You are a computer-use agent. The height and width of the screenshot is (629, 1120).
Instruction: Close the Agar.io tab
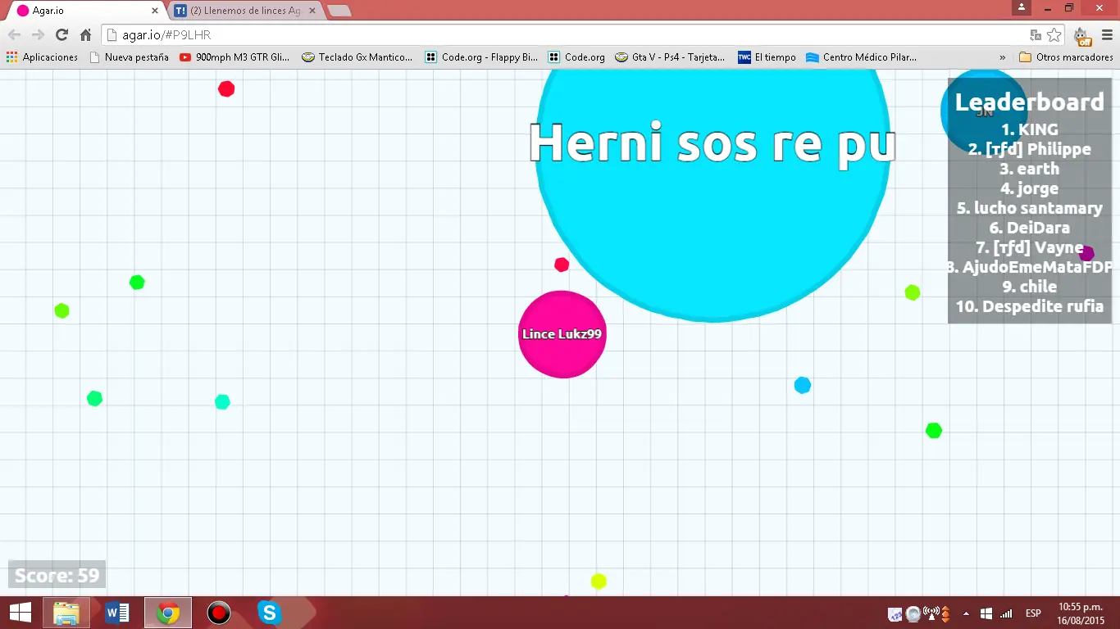(x=155, y=11)
